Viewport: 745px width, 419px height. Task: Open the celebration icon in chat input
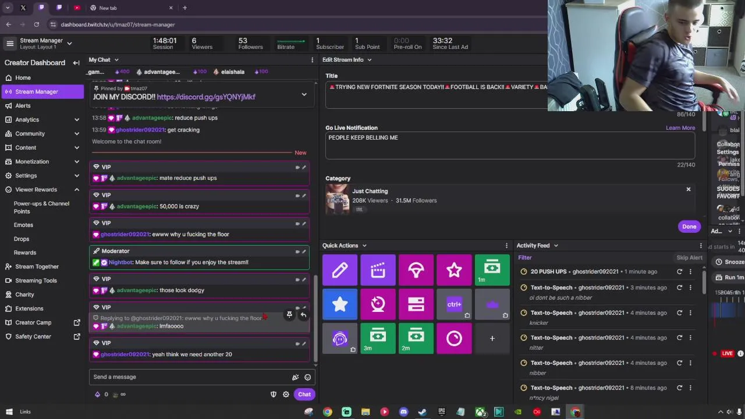[295, 377]
